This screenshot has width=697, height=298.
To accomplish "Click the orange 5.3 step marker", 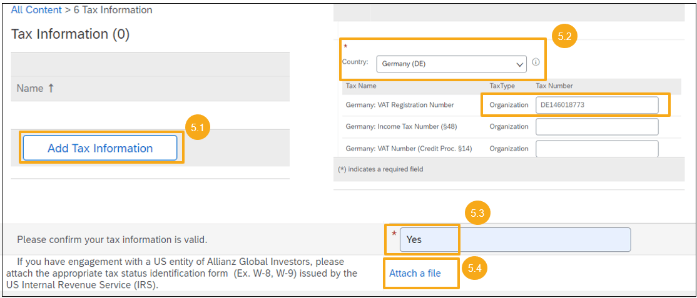I will click(477, 213).
